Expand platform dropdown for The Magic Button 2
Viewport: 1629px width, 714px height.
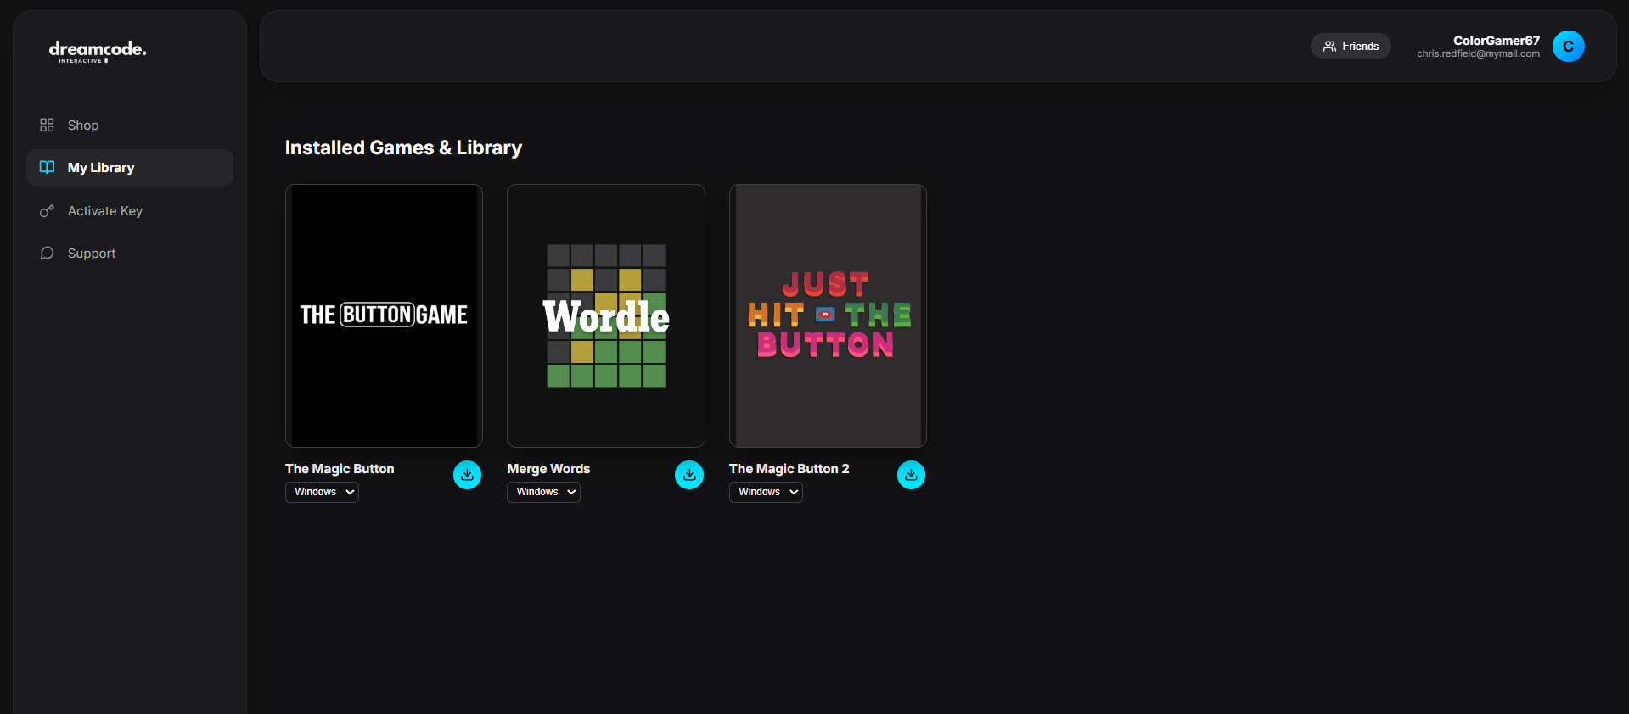766,492
